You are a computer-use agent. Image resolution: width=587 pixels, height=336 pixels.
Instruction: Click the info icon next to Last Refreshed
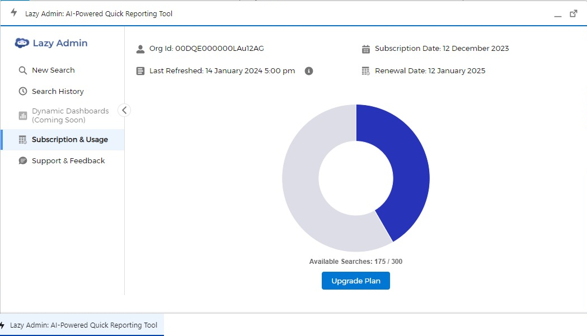[x=309, y=70]
